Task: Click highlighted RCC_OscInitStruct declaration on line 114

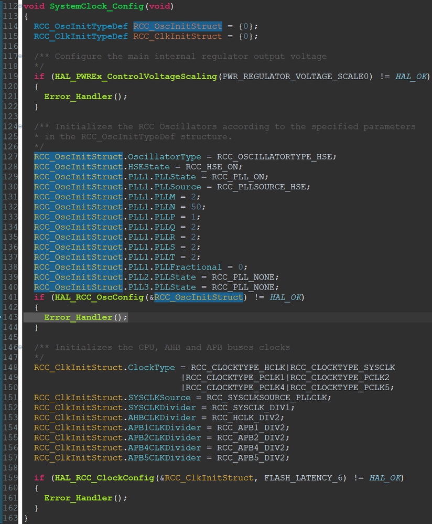Action: (178, 26)
